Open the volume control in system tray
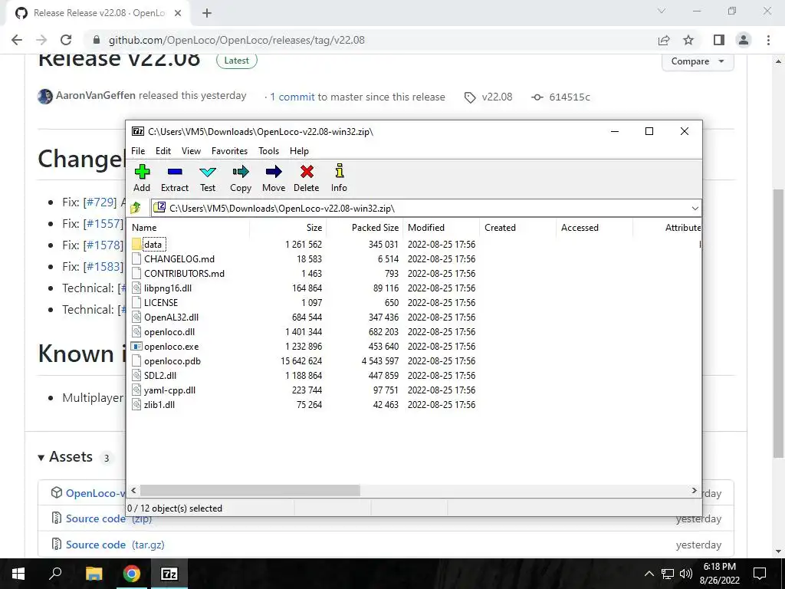 click(x=686, y=574)
